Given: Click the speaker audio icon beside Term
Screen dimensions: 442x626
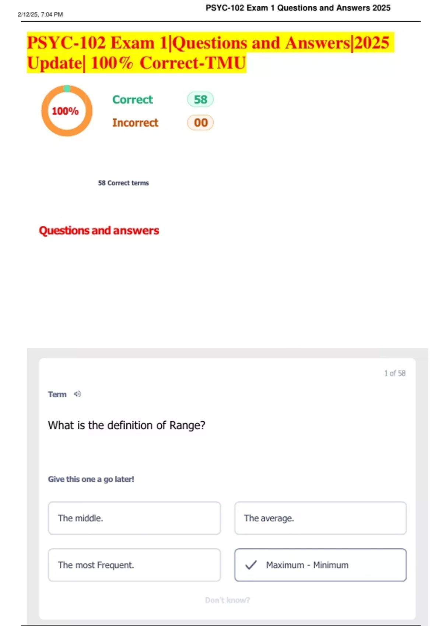Looking at the screenshot, I should point(77,394).
